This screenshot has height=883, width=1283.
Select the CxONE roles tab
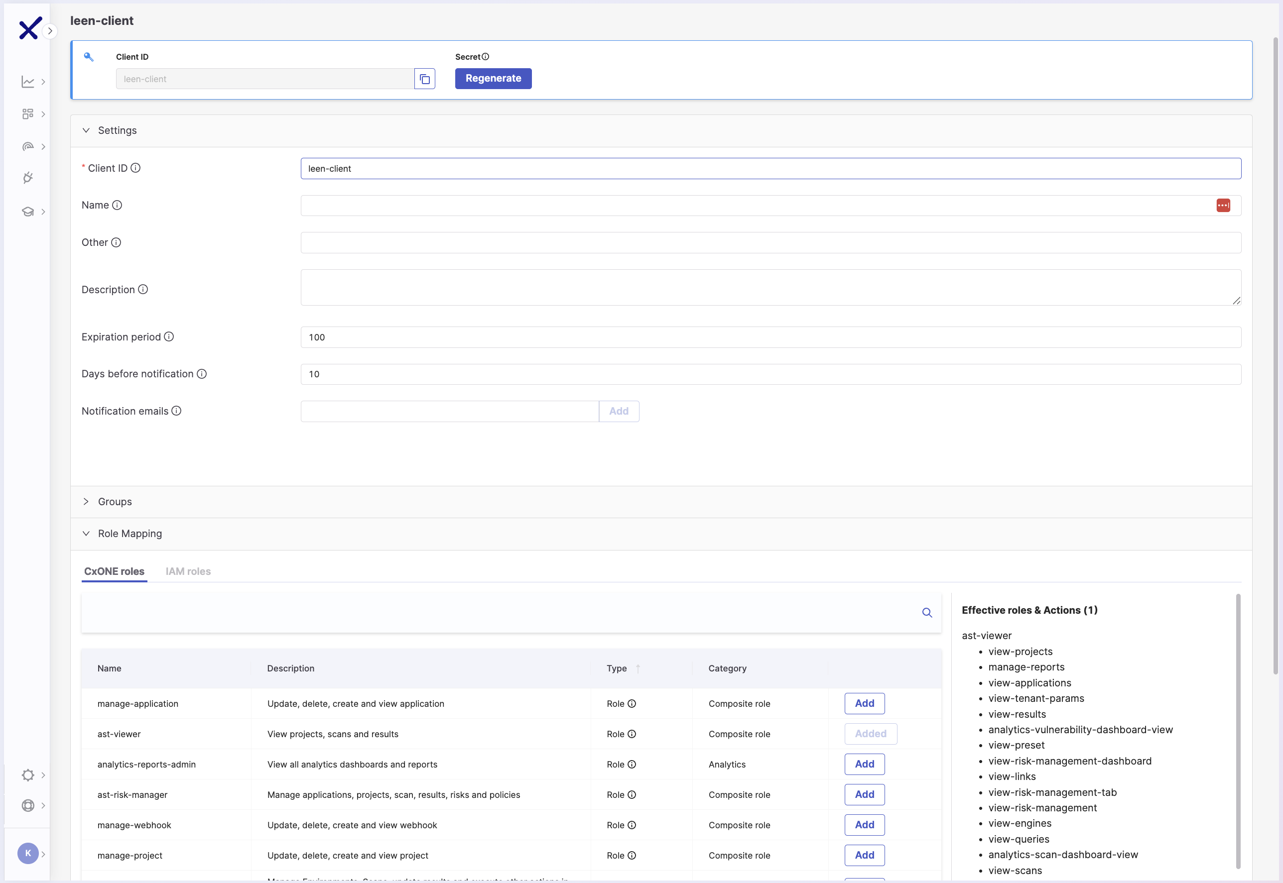[114, 571]
